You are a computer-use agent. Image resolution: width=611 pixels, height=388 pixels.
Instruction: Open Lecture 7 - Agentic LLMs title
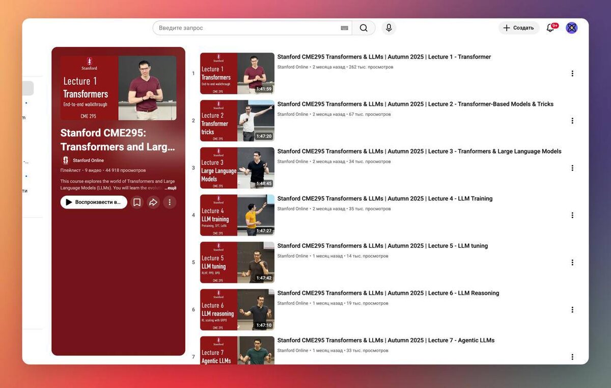(386, 341)
